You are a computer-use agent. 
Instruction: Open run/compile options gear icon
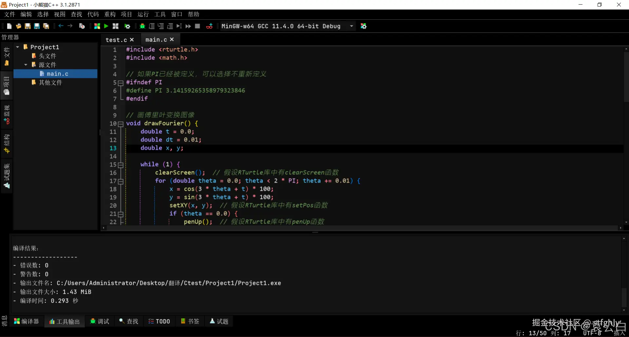(x=127, y=26)
